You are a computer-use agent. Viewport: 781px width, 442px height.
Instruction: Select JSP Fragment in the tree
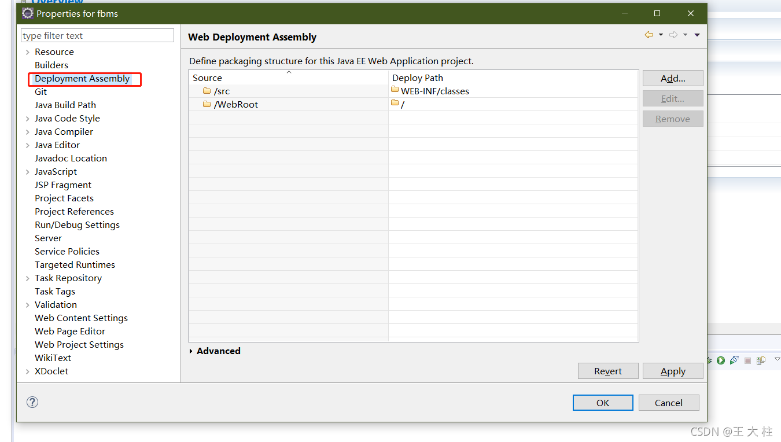tap(63, 185)
